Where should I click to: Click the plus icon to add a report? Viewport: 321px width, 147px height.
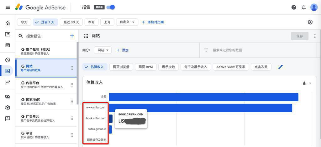click(72, 36)
